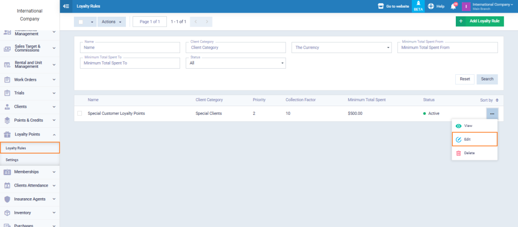Click the Edit pencil icon
518x227 pixels.
pyautogui.click(x=458, y=140)
